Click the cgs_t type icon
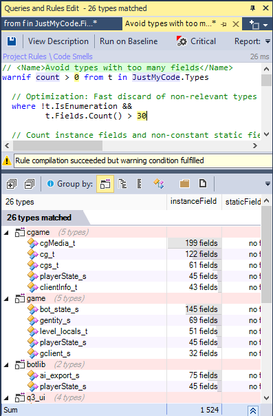273x416 pixels. click(x=33, y=265)
